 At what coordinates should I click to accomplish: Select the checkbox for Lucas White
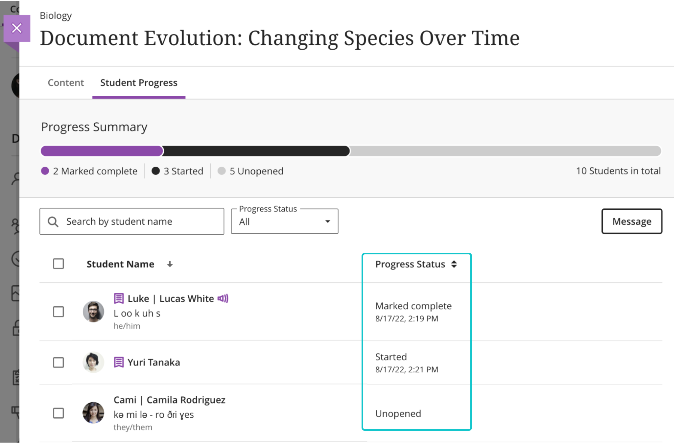point(59,312)
